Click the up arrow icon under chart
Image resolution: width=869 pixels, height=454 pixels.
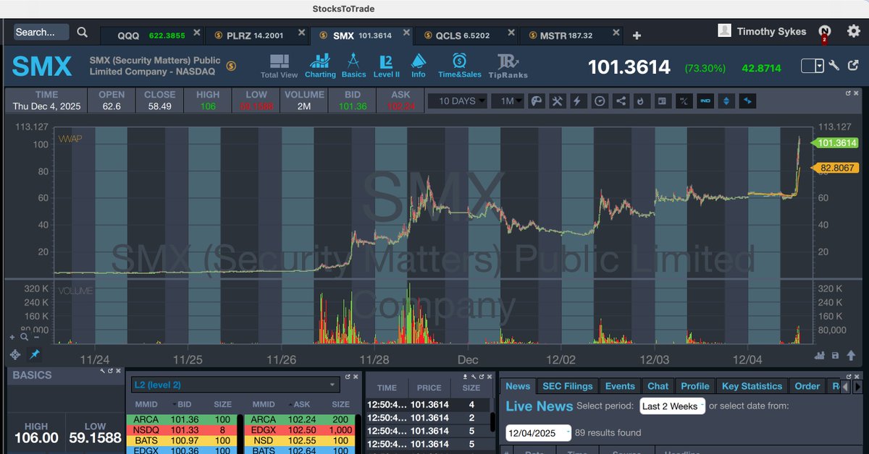(850, 355)
